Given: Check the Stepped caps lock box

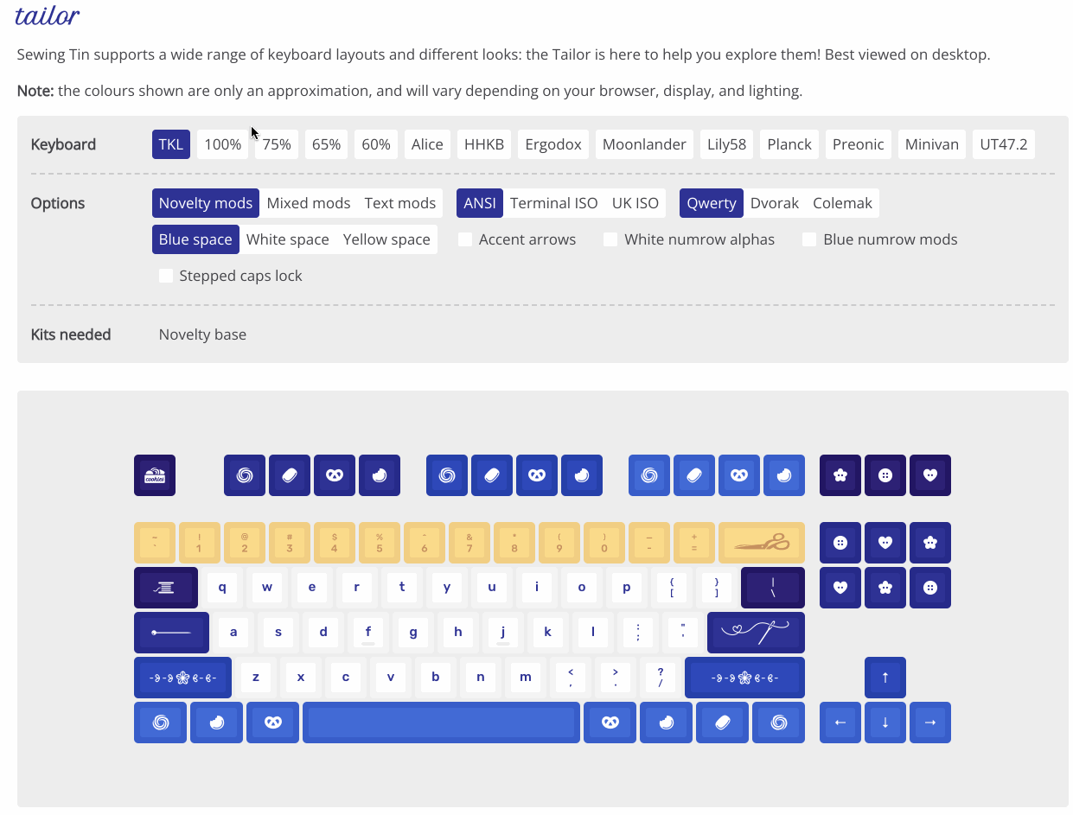Looking at the screenshot, I should coord(166,276).
